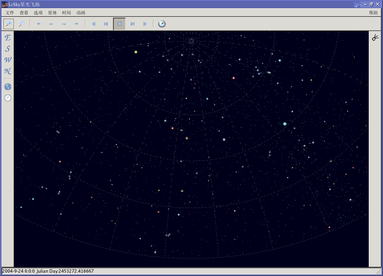383x276 pixels.
Task: Click the long thin right arrow
Action: [x=64, y=24]
